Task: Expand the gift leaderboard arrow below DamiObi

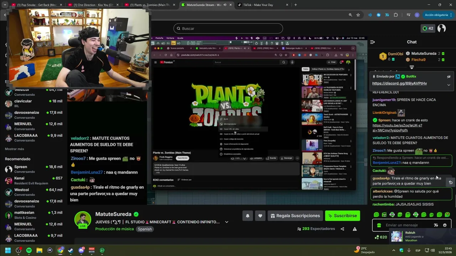Action: (x=412, y=67)
